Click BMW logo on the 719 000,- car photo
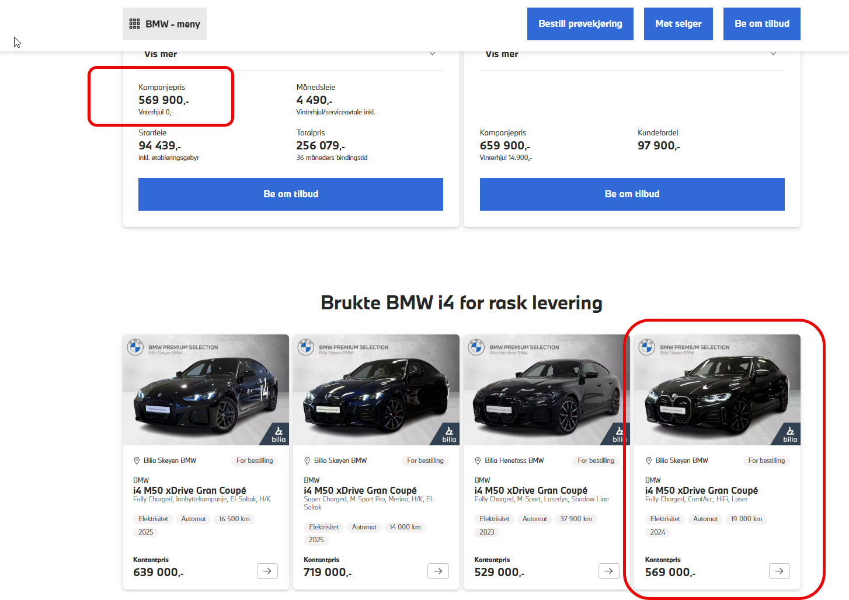The image size is (849, 600). (306, 347)
